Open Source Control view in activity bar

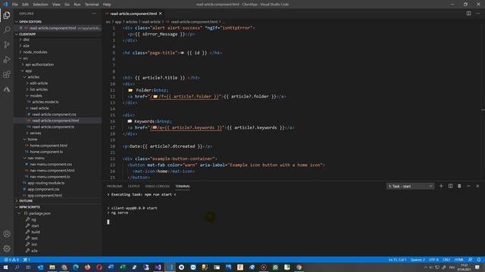tap(7, 45)
